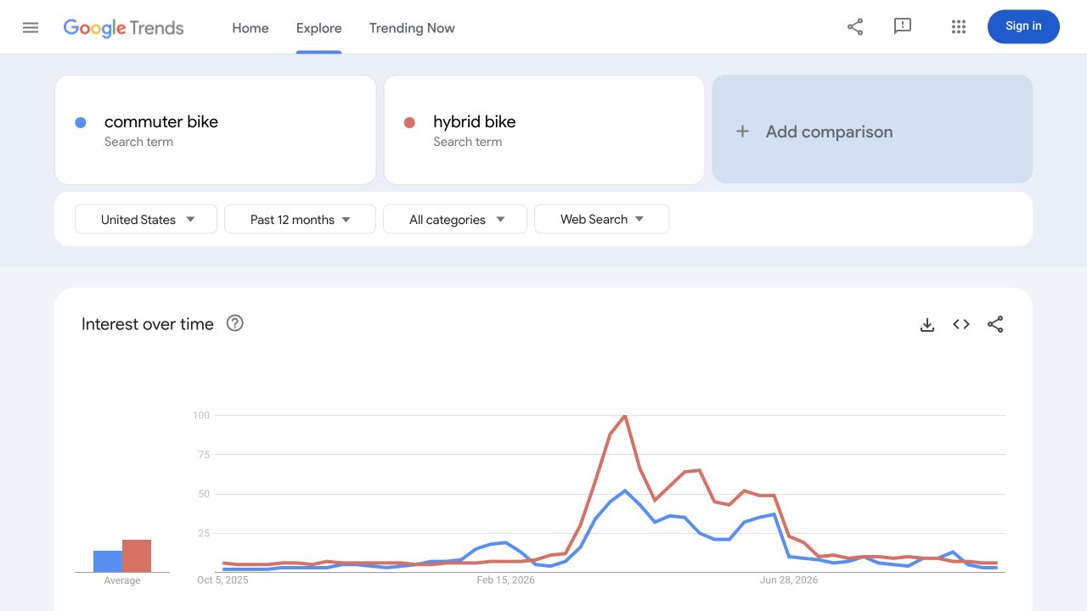This screenshot has width=1087, height=611.
Task: Click the header share icon
Action: [x=855, y=27]
